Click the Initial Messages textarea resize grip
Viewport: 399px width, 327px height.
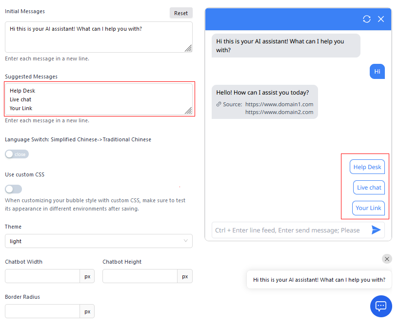coord(189,48)
